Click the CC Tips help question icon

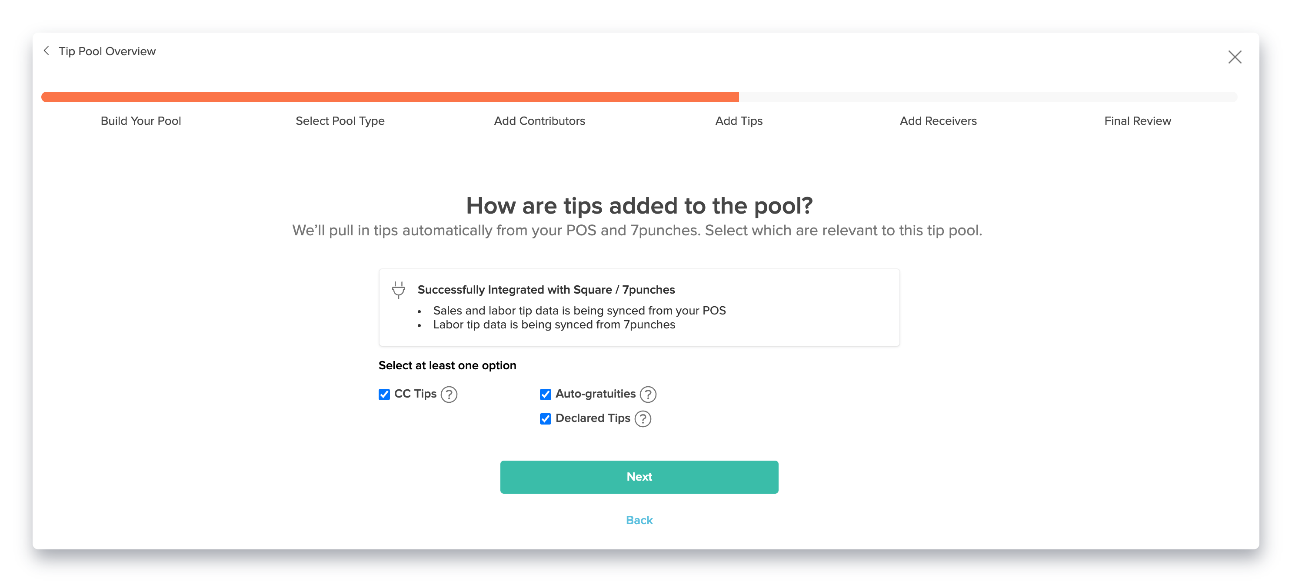pyautogui.click(x=449, y=395)
